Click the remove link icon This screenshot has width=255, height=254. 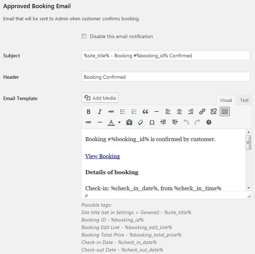(x=213, y=112)
